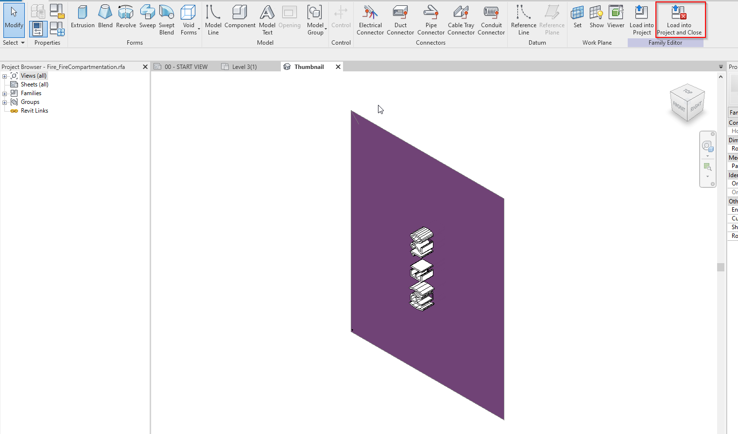Screen dimensions: 738x434
Task: Click the scroll up arrow of canvas
Action: (x=721, y=77)
